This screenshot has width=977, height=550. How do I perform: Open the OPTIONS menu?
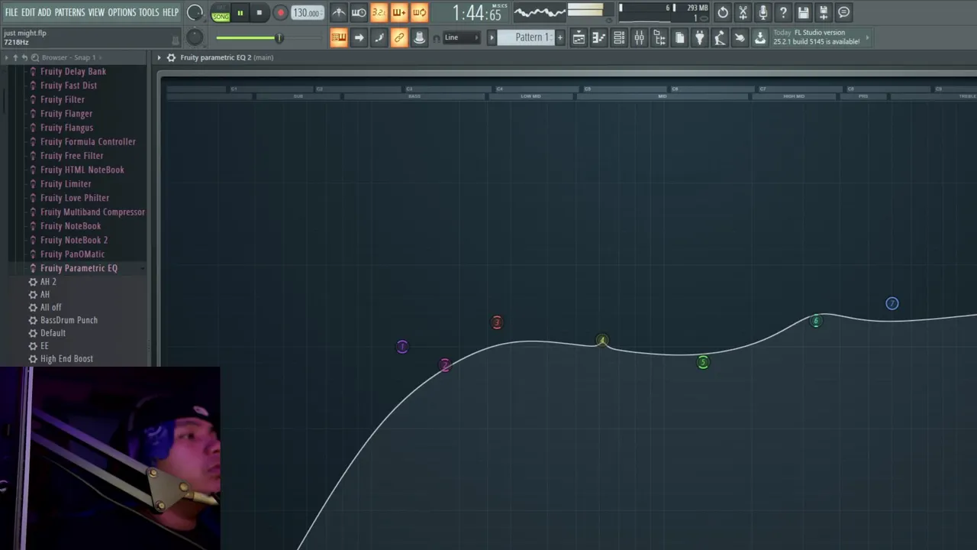coord(121,12)
